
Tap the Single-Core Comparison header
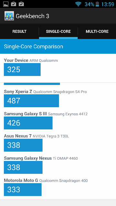tap(58, 46)
